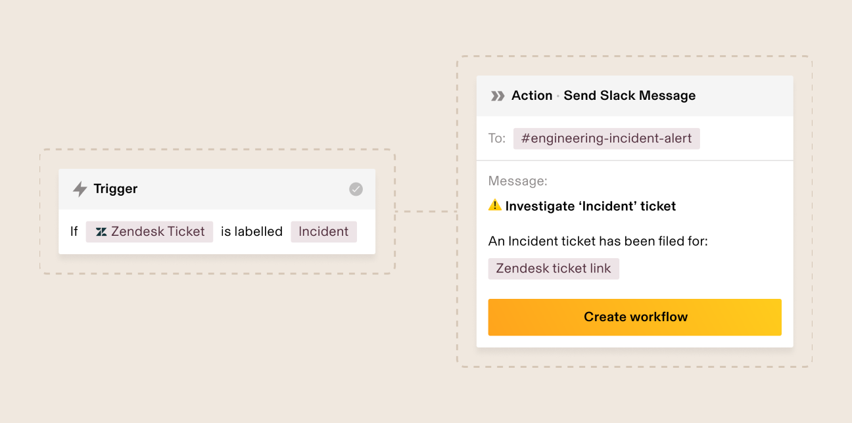Click the To: recipient field label

497,139
